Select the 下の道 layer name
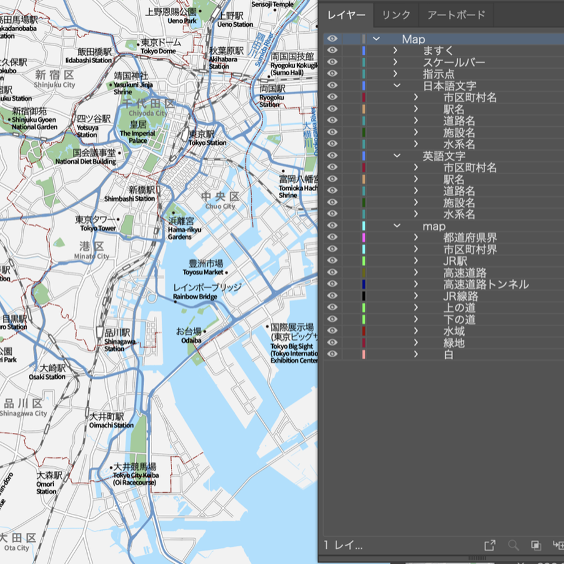564x564 pixels. pos(459,319)
